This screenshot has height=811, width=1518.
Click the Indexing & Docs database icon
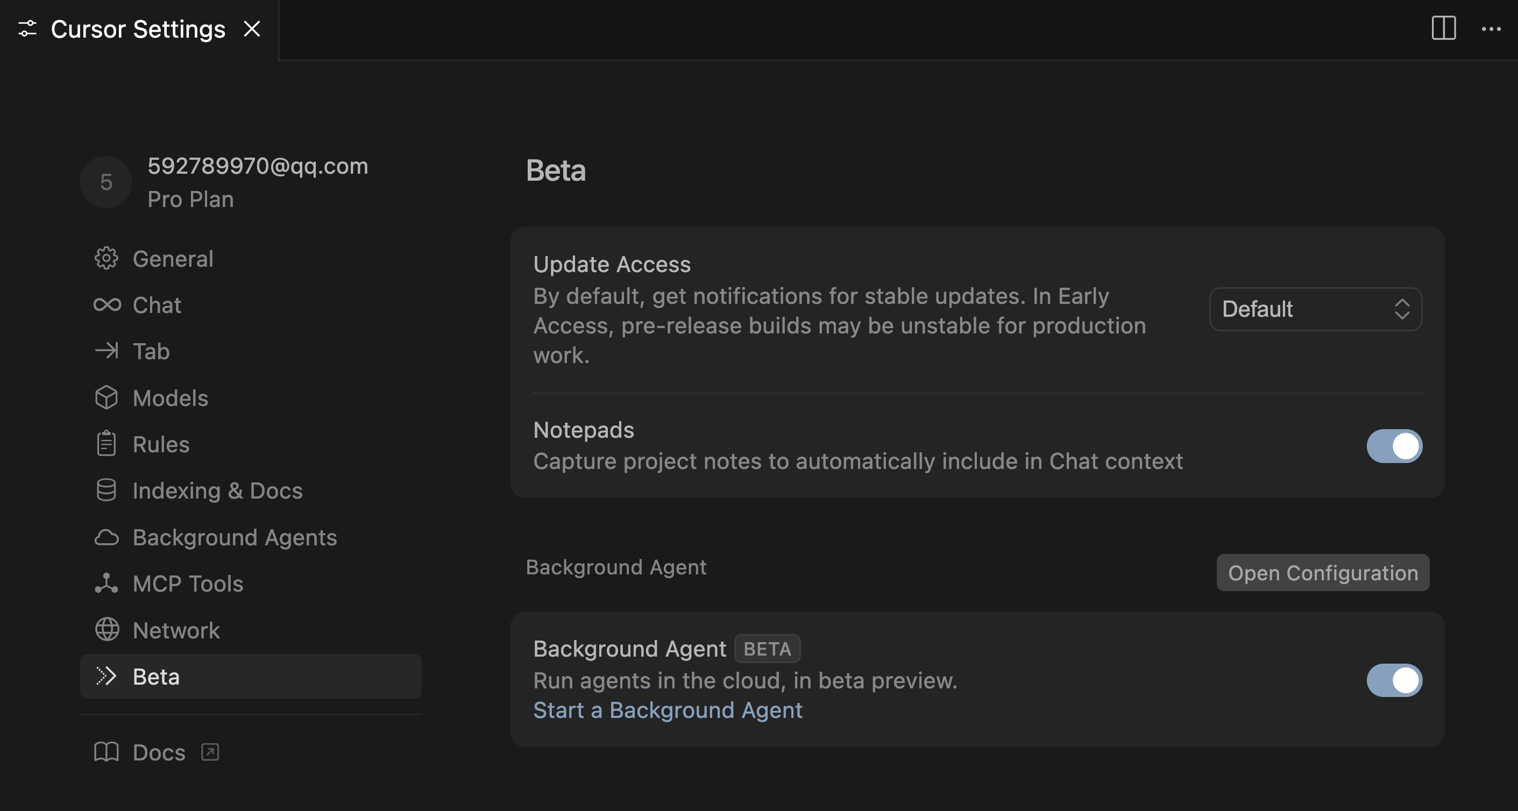[106, 490]
